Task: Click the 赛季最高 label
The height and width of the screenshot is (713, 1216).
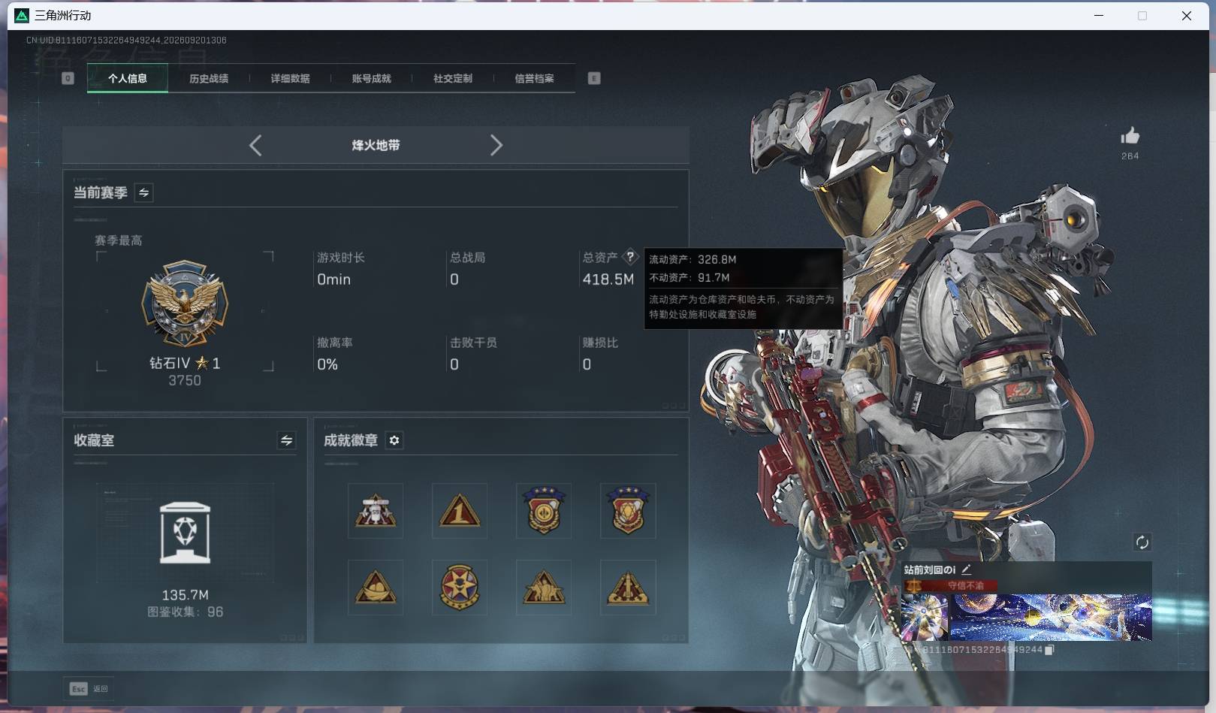Action: click(119, 240)
